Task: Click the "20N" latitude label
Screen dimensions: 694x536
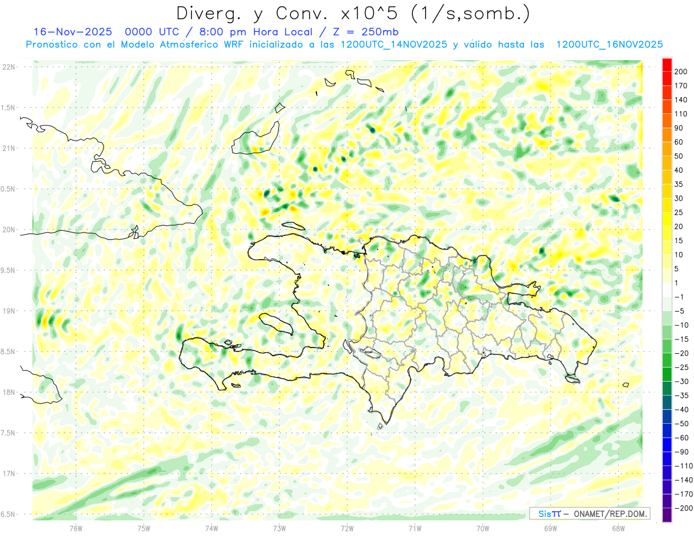Action: 9,230
